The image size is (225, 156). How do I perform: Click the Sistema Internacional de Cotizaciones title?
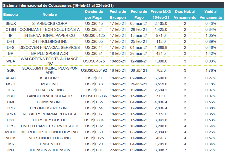(x=58, y=5)
